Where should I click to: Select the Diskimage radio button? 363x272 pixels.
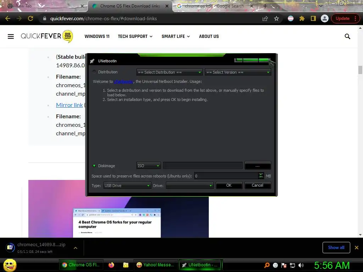[94, 166]
